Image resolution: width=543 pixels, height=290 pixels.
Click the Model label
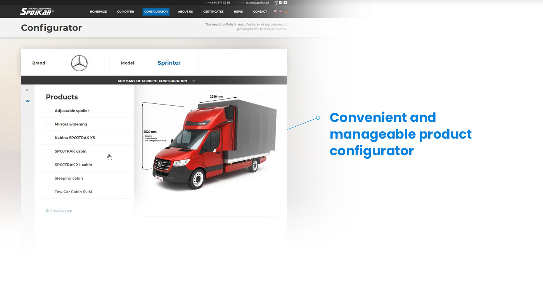127,63
